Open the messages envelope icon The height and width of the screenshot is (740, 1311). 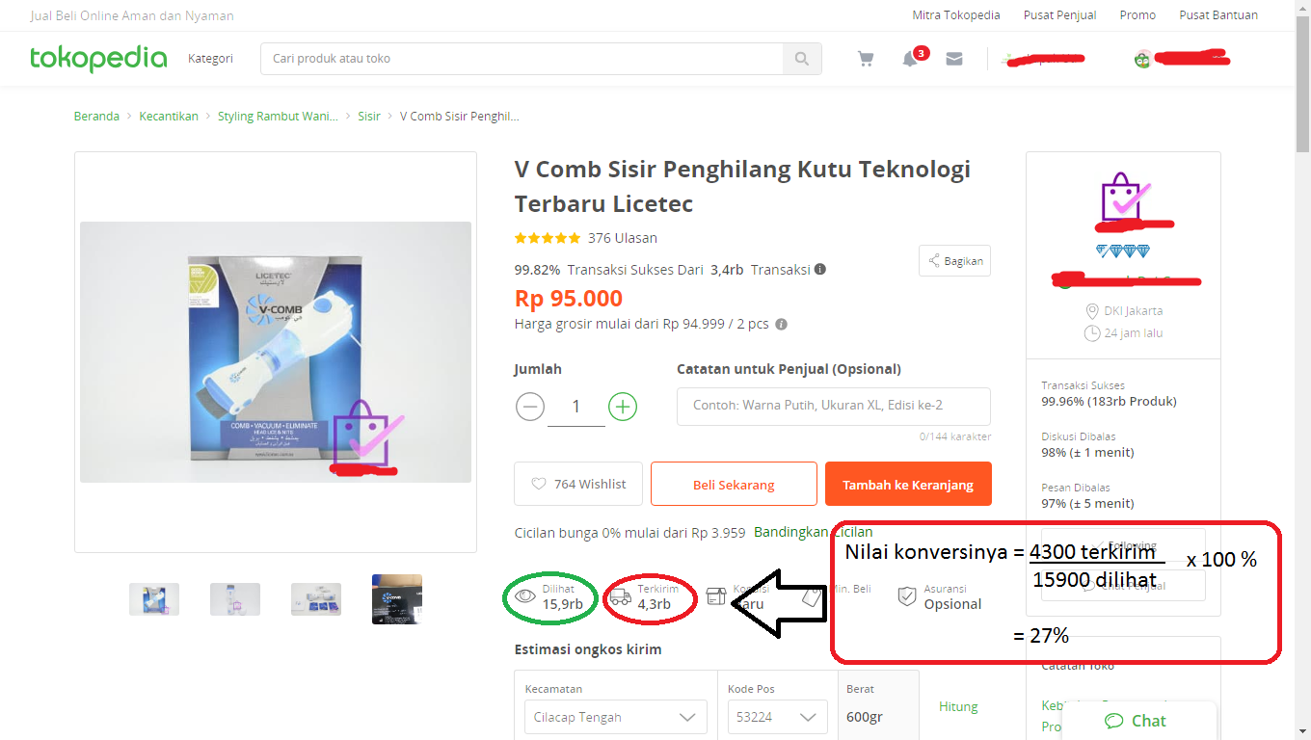pos(953,60)
